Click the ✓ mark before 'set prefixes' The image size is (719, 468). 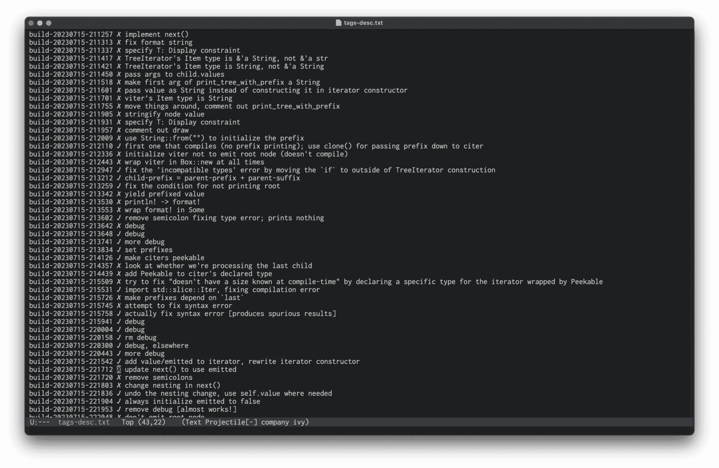(119, 250)
